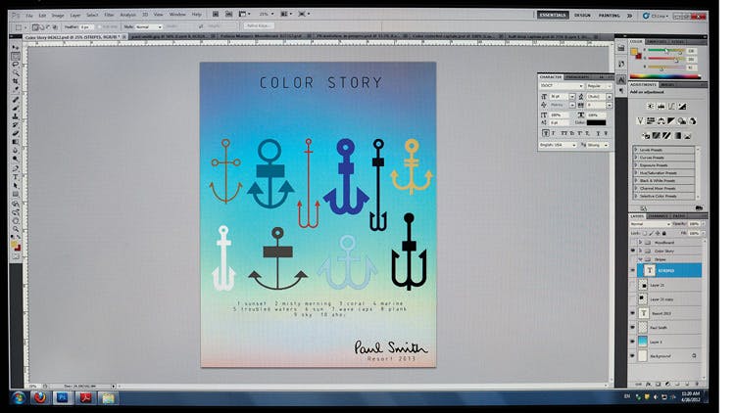The image size is (735, 413).
Task: Select the Rectangular Marquee tool in toolbox
Action: tap(16, 56)
